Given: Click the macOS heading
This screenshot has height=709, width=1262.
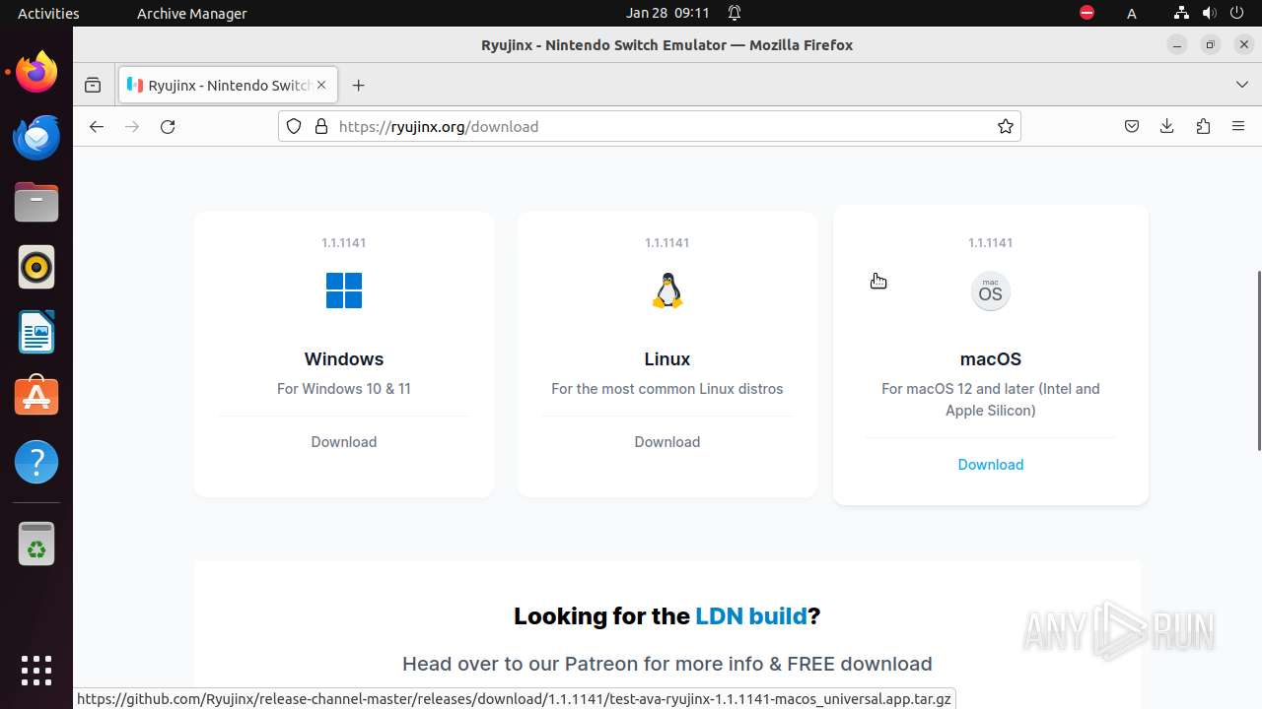Looking at the screenshot, I should pyautogui.click(x=991, y=359).
